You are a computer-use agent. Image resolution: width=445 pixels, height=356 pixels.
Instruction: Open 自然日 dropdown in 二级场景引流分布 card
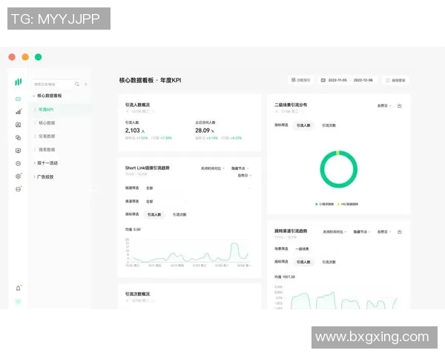tap(383, 106)
